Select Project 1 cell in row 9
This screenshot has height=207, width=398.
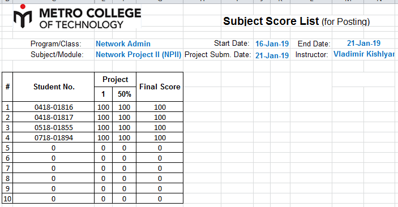coord(103,188)
